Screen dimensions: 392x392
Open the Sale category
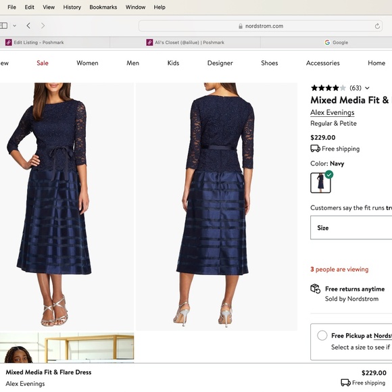click(x=43, y=63)
